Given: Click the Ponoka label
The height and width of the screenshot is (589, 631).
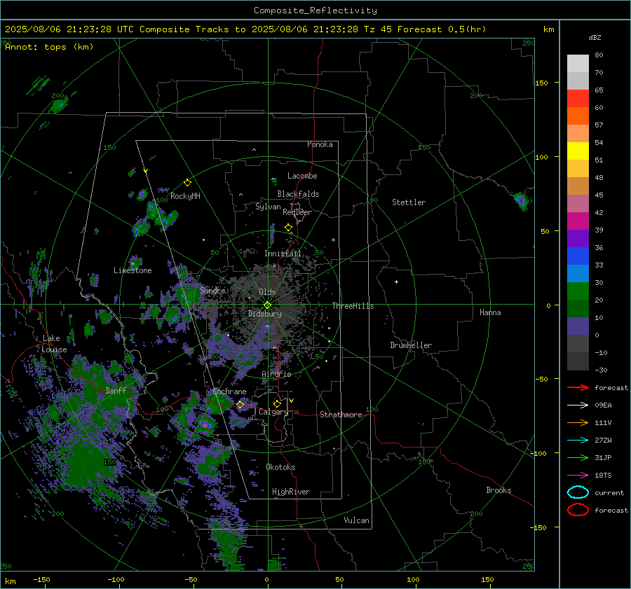Looking at the screenshot, I should click(320, 144).
